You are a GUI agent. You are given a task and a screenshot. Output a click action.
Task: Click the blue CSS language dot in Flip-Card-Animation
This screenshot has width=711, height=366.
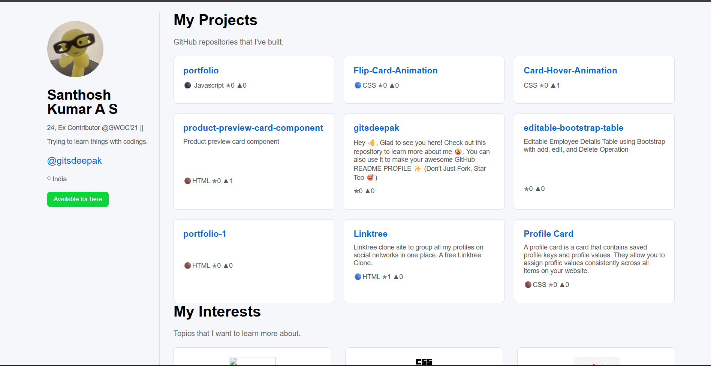pos(358,85)
